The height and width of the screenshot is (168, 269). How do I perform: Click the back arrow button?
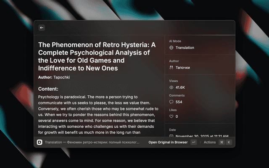(x=42, y=28)
